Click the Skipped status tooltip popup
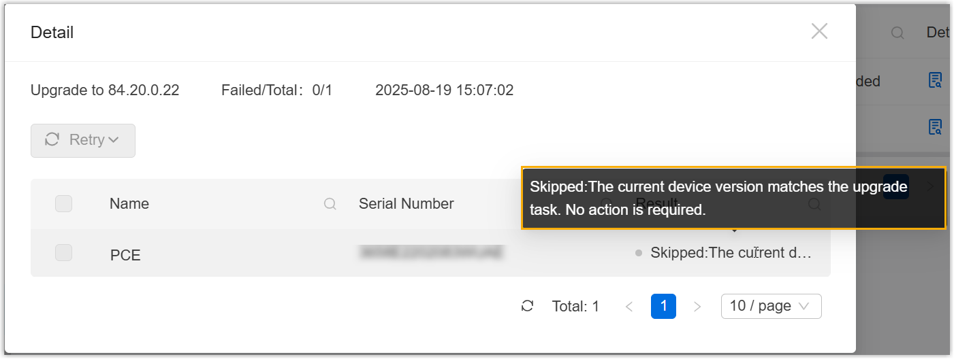Image resolution: width=954 pixels, height=359 pixels. point(733,198)
